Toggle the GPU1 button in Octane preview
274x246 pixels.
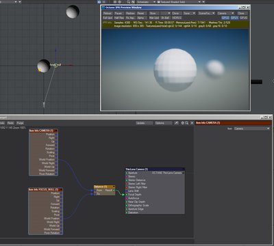pos(234,18)
